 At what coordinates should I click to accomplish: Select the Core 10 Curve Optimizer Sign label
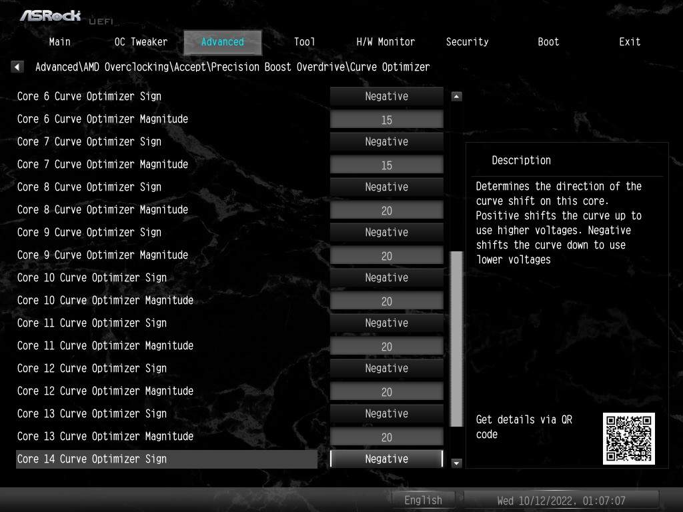[92, 277]
